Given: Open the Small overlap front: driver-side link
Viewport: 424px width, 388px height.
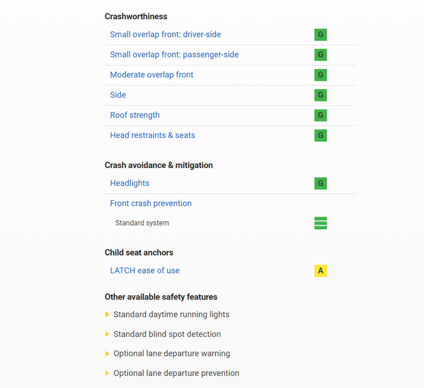Looking at the screenshot, I should tap(165, 35).
